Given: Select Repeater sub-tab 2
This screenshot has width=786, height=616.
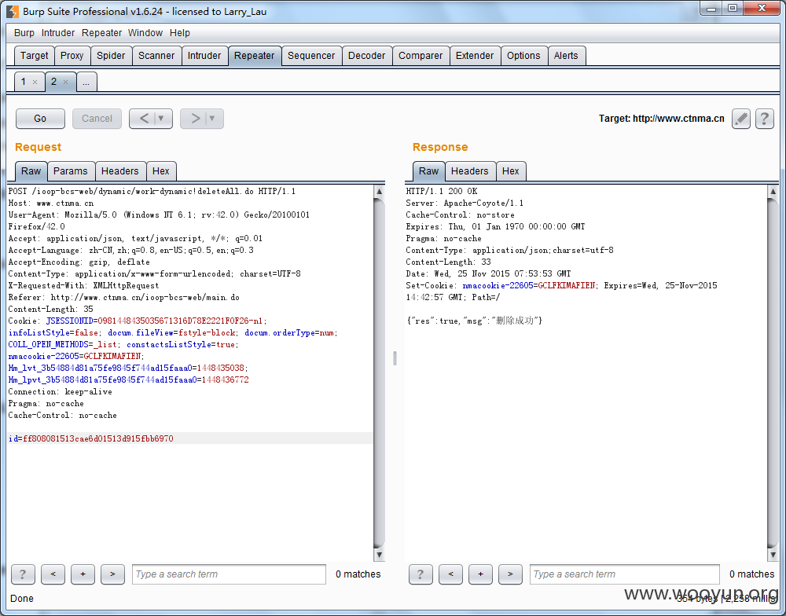Looking at the screenshot, I should 53,82.
